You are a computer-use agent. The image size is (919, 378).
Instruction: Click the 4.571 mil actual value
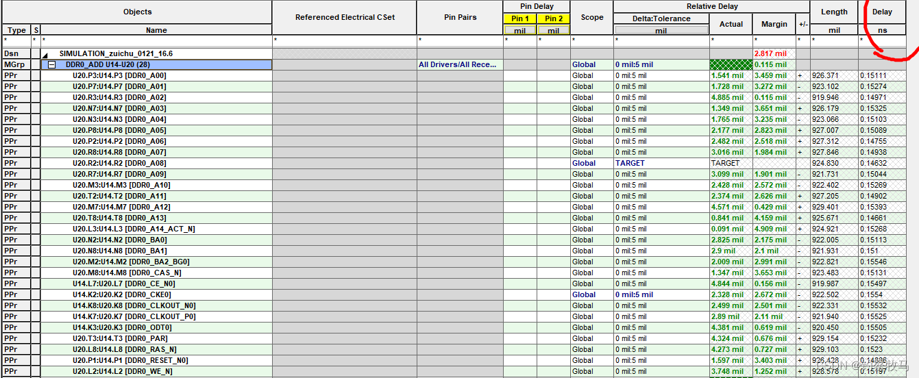click(728, 207)
